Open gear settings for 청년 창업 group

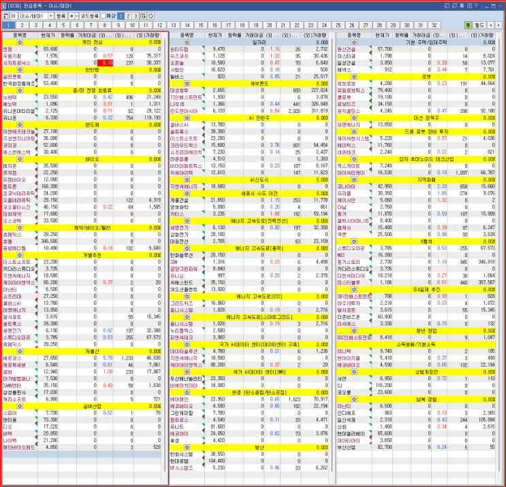(354, 331)
